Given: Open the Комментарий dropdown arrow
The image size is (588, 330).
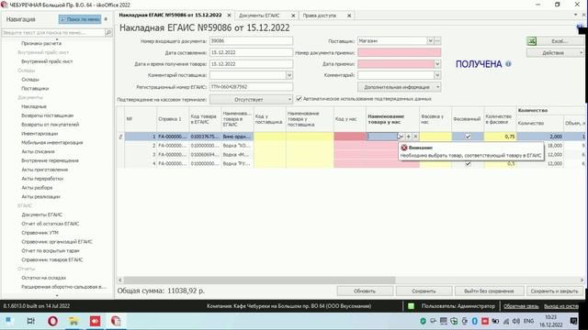Looking at the screenshot, I should point(437,75).
